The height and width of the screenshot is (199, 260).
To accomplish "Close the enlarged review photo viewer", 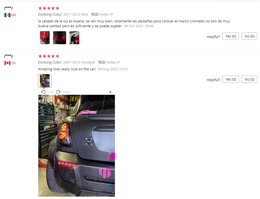I will [x=110, y=92].
